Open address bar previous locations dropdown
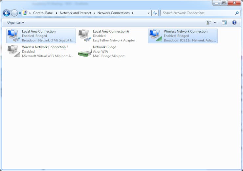Viewport: 243px width, 171px height. 149,13
